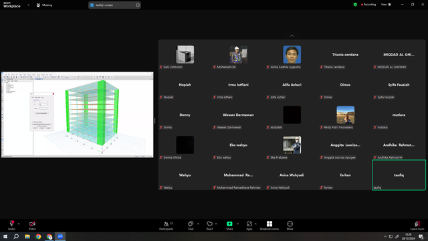Expand audio options caret next to Audio
428x241 pixels.
click(19, 224)
